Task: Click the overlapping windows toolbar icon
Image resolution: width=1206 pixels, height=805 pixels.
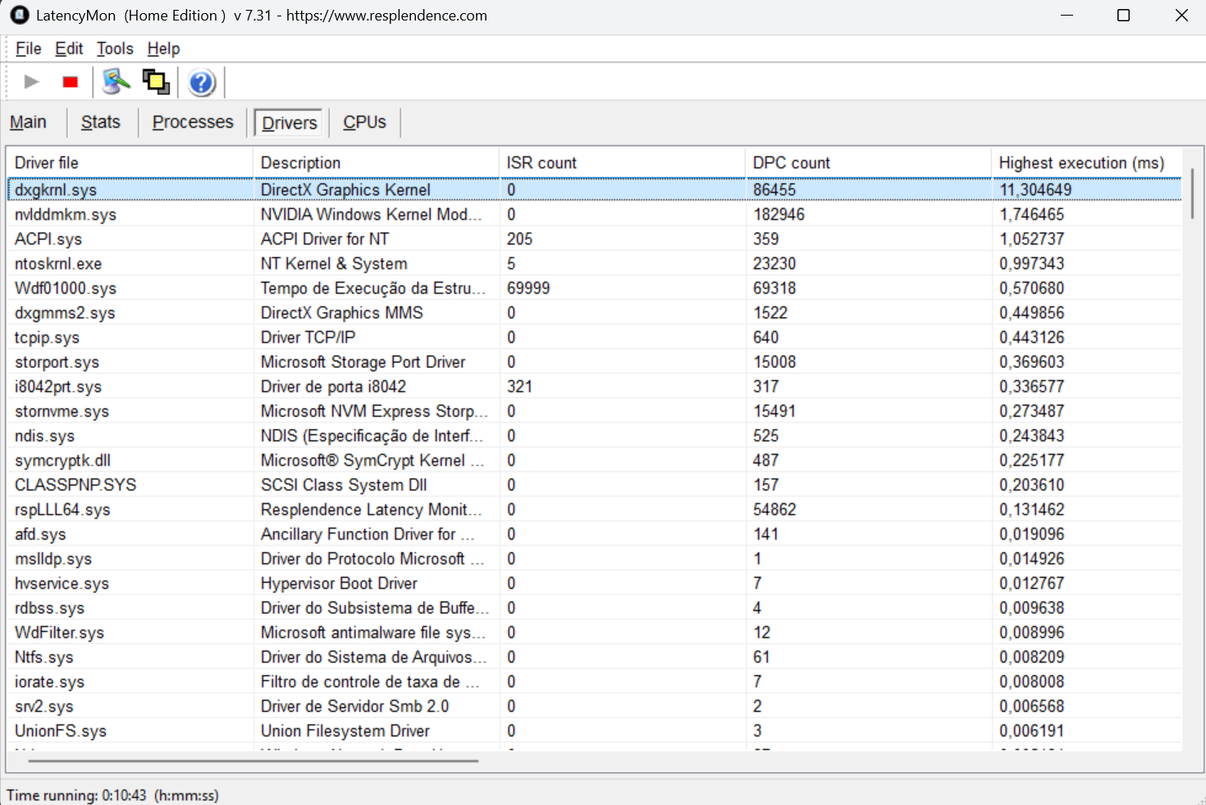Action: 156,82
